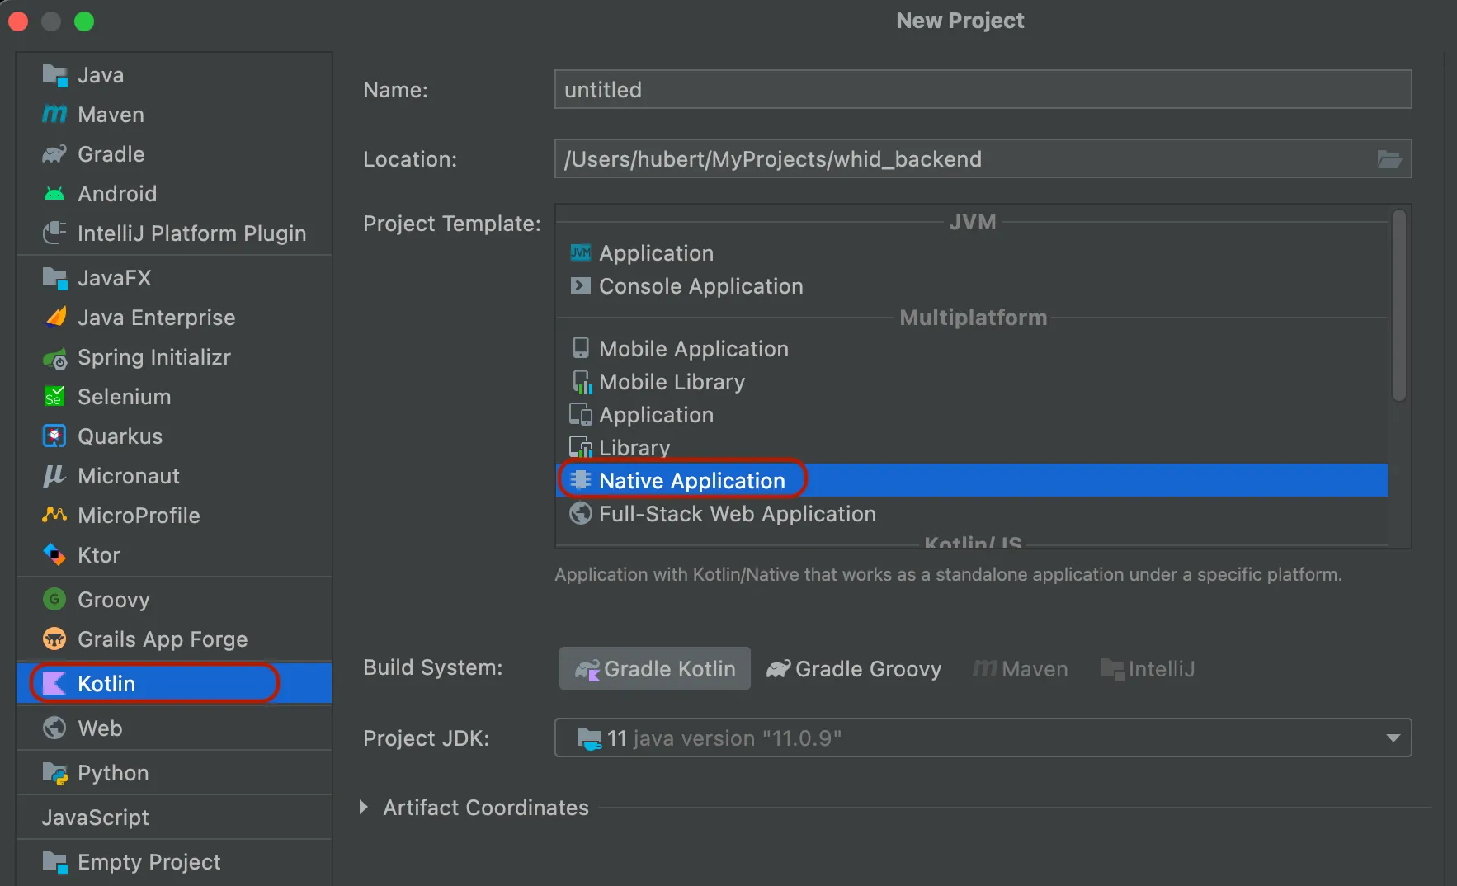Select Gradle Groovy build system
This screenshot has height=886, width=1457.
854,668
